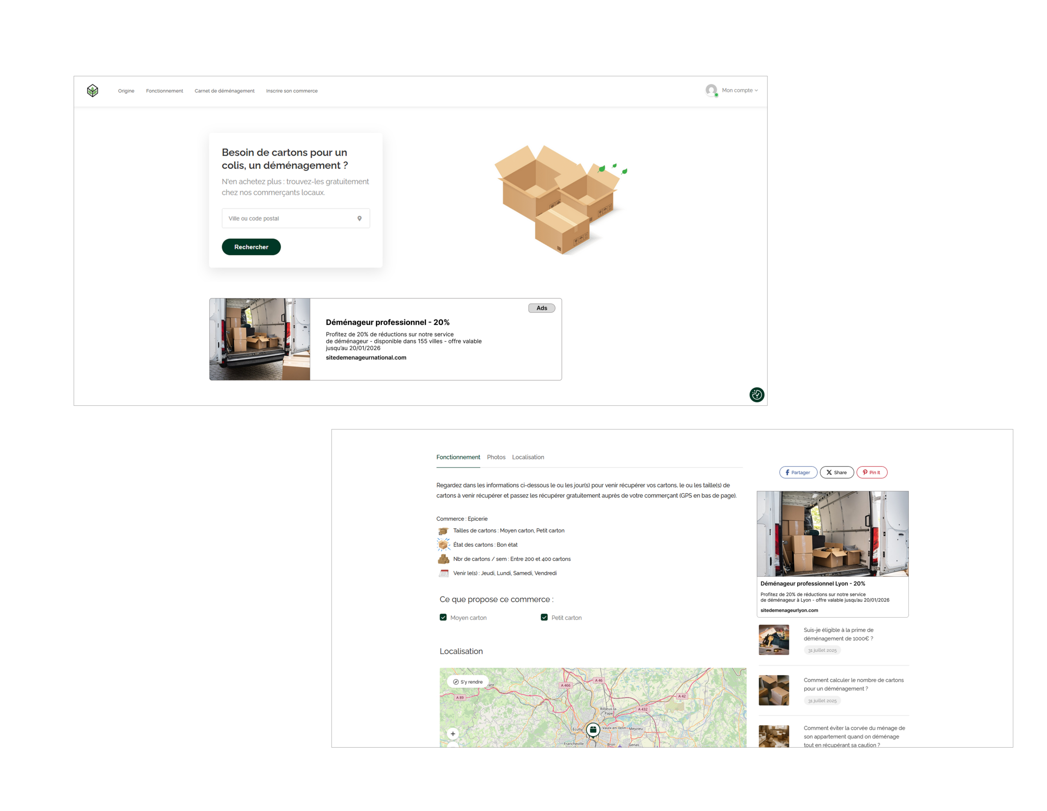Zoom in the map with plus button
Image resolution: width=1047 pixels, height=811 pixels.
[453, 734]
